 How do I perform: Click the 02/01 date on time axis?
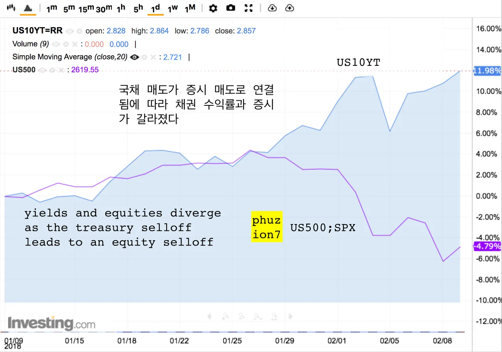pos(337,341)
